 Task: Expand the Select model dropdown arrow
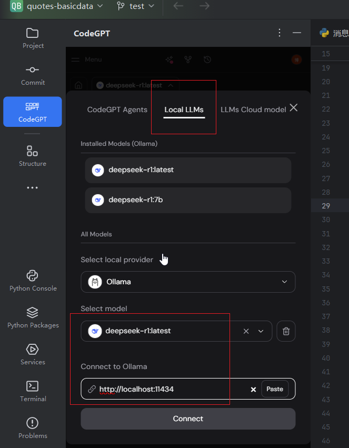tap(261, 331)
